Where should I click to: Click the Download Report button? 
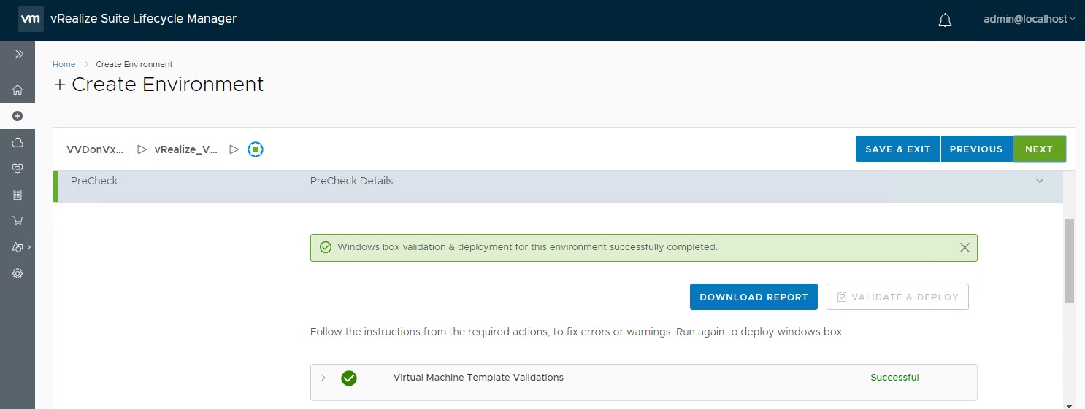[754, 297]
